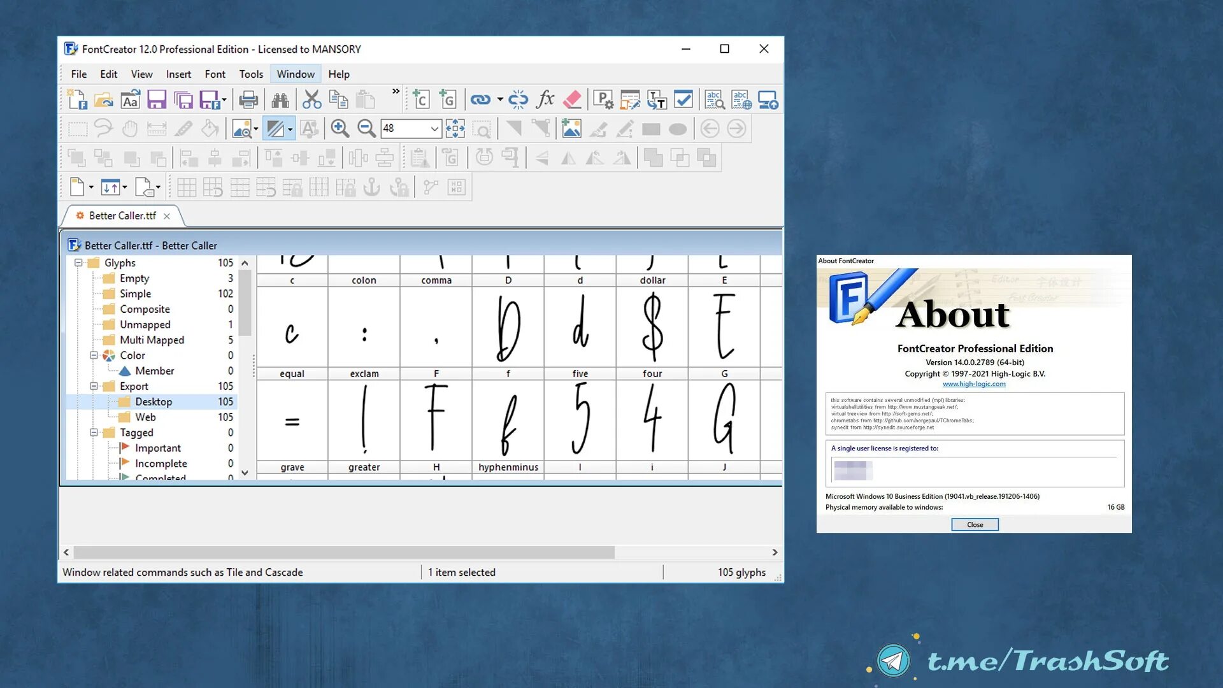Click the fit-to-window arrows icon
Image resolution: width=1223 pixels, height=688 pixels.
tap(455, 129)
